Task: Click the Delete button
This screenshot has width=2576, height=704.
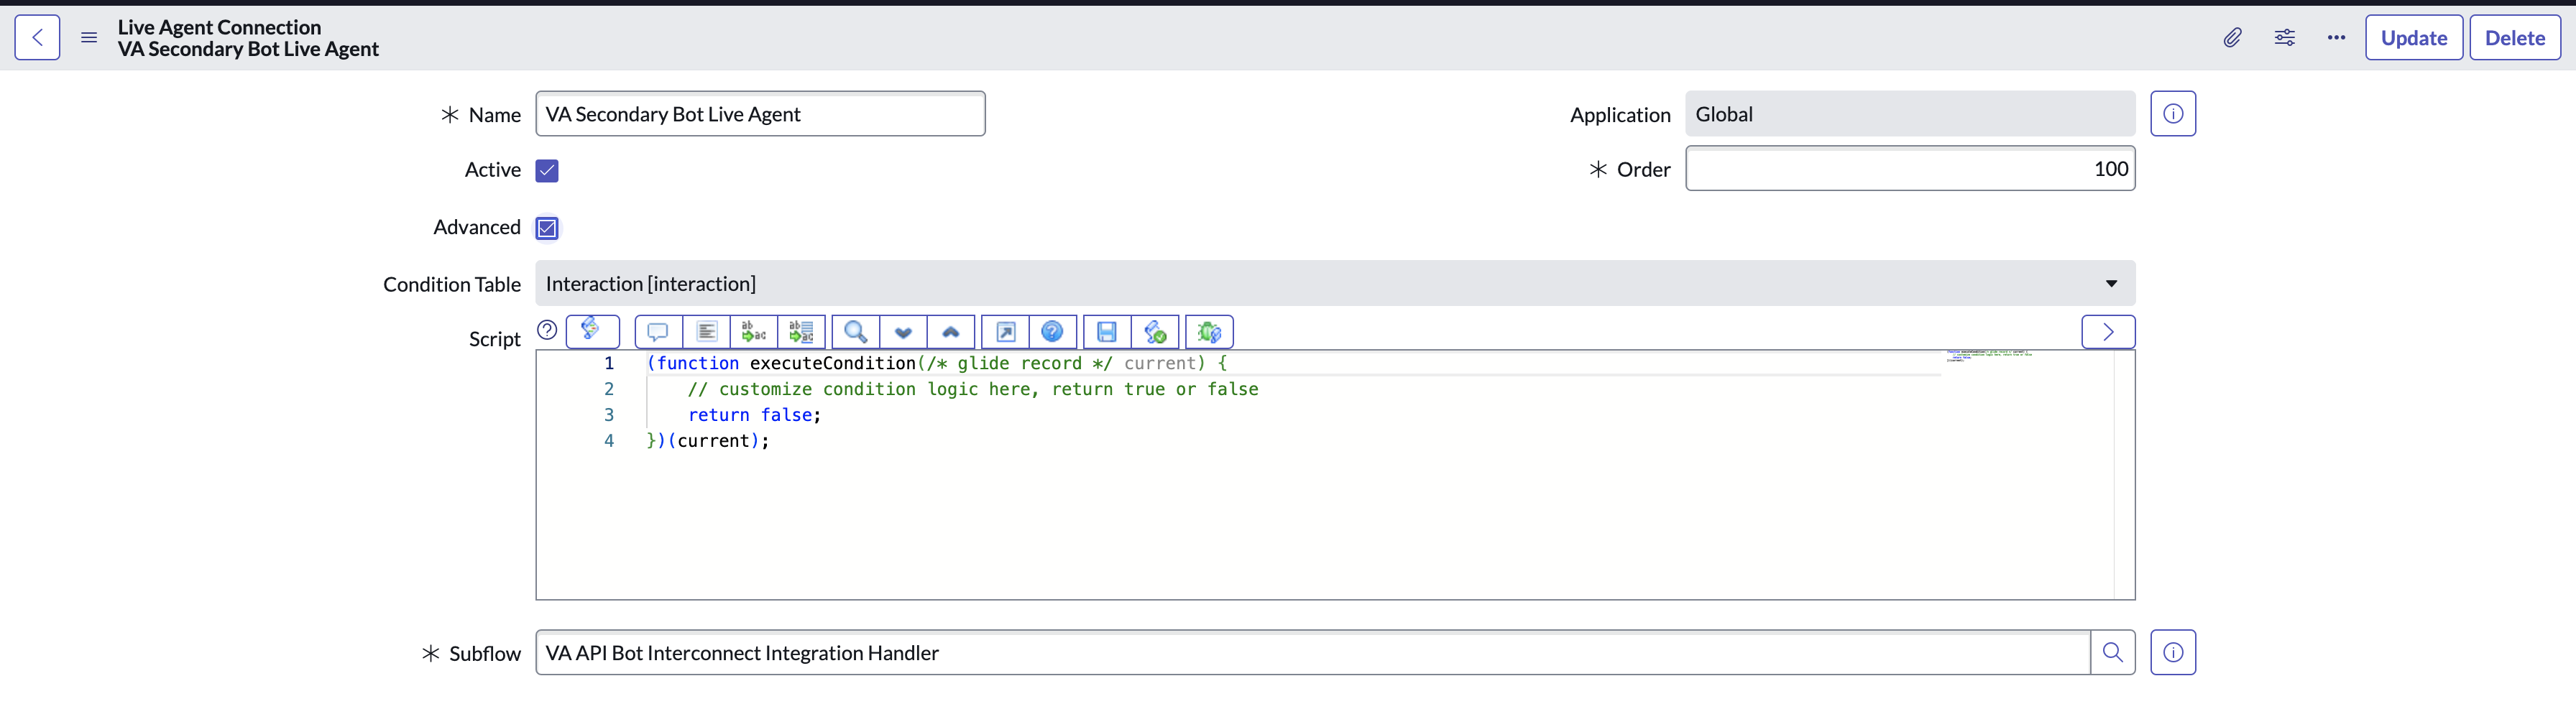Action: pos(2515,38)
